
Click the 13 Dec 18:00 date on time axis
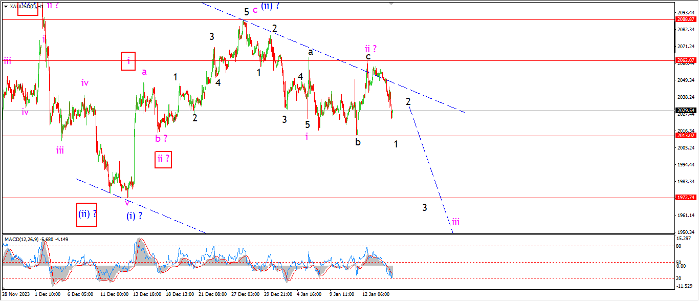pyautogui.click(x=147, y=294)
